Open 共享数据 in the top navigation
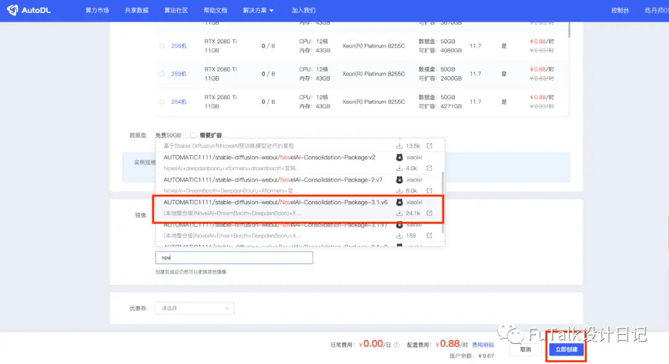Screen dimensions: 669x364 136,11
